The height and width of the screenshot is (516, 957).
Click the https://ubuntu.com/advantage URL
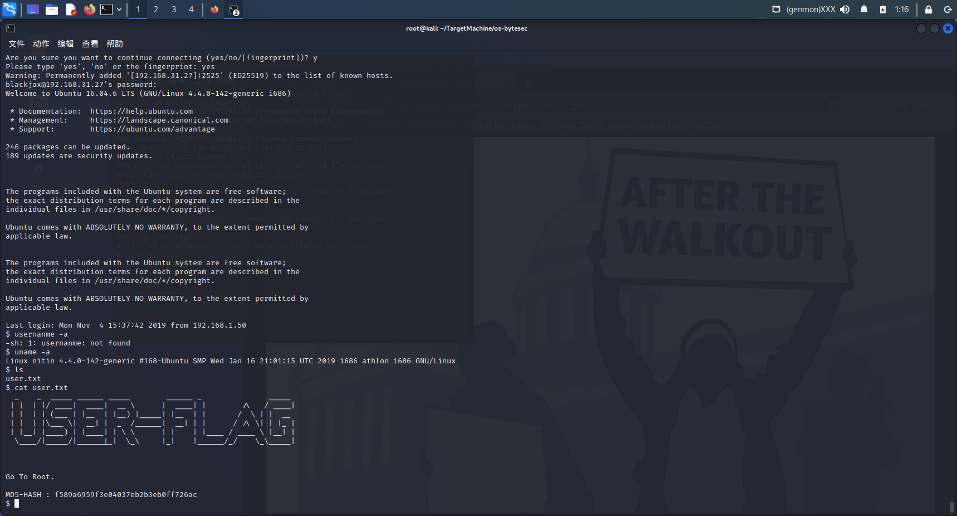[x=153, y=129]
